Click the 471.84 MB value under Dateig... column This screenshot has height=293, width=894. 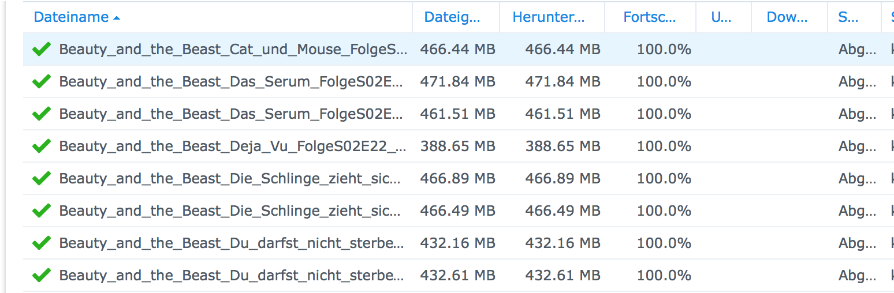point(457,82)
